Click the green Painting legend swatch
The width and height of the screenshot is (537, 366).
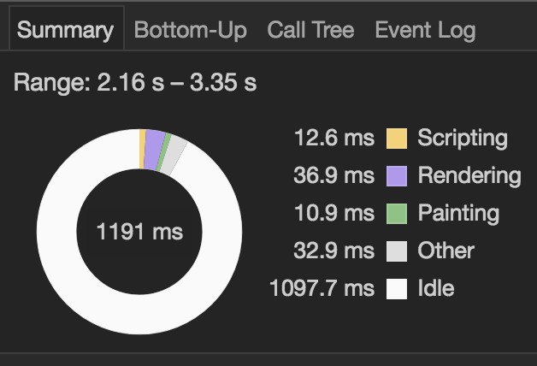[397, 214]
